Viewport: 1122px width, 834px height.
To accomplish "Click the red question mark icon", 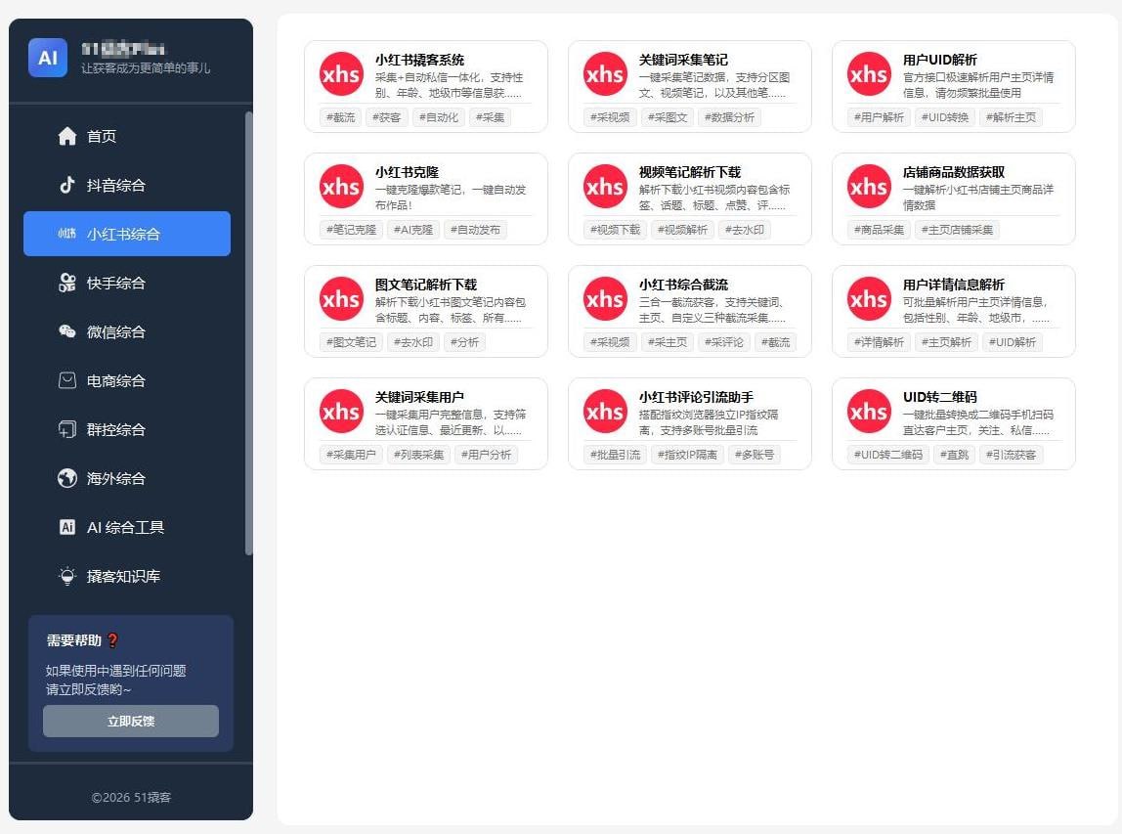I will 113,640.
